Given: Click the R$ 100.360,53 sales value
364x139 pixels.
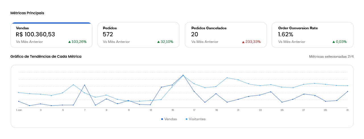Looking at the screenshot, I should [36, 35].
